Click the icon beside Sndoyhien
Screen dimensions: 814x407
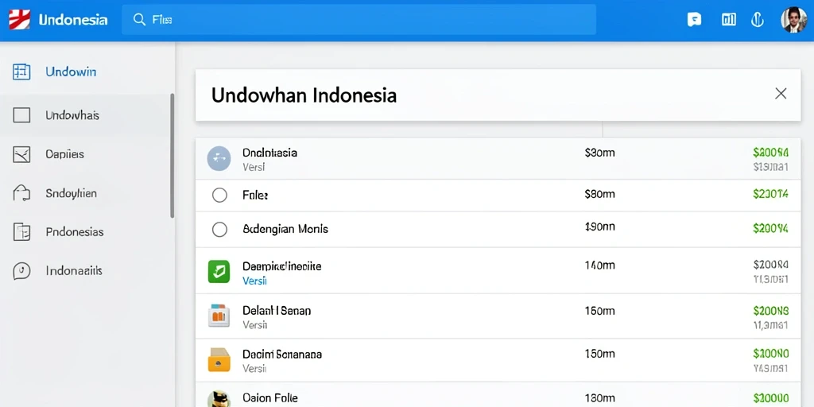(x=21, y=193)
